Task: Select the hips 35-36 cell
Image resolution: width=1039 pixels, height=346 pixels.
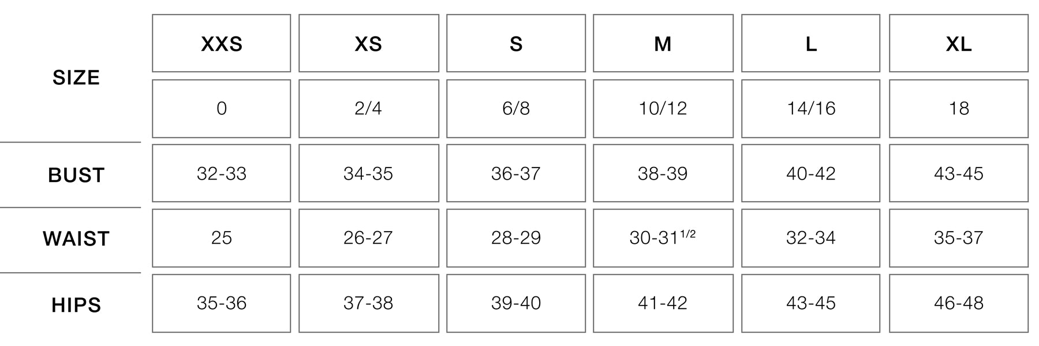Action: [x=221, y=303]
